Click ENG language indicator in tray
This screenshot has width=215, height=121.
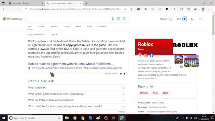(196, 118)
